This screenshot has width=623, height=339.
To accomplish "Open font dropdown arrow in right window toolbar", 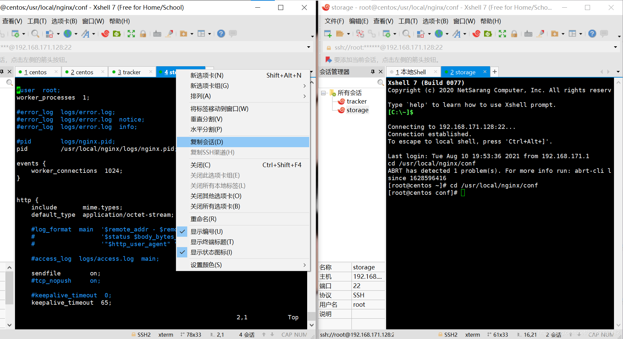I will 465,34.
